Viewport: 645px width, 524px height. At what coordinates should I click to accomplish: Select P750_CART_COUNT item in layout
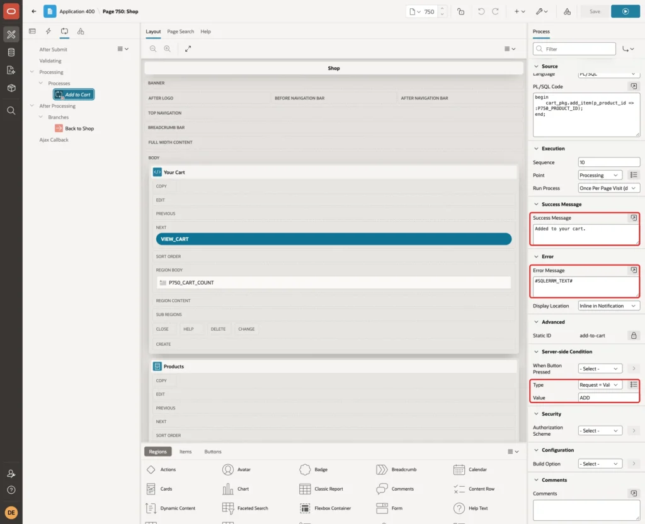click(x=334, y=283)
